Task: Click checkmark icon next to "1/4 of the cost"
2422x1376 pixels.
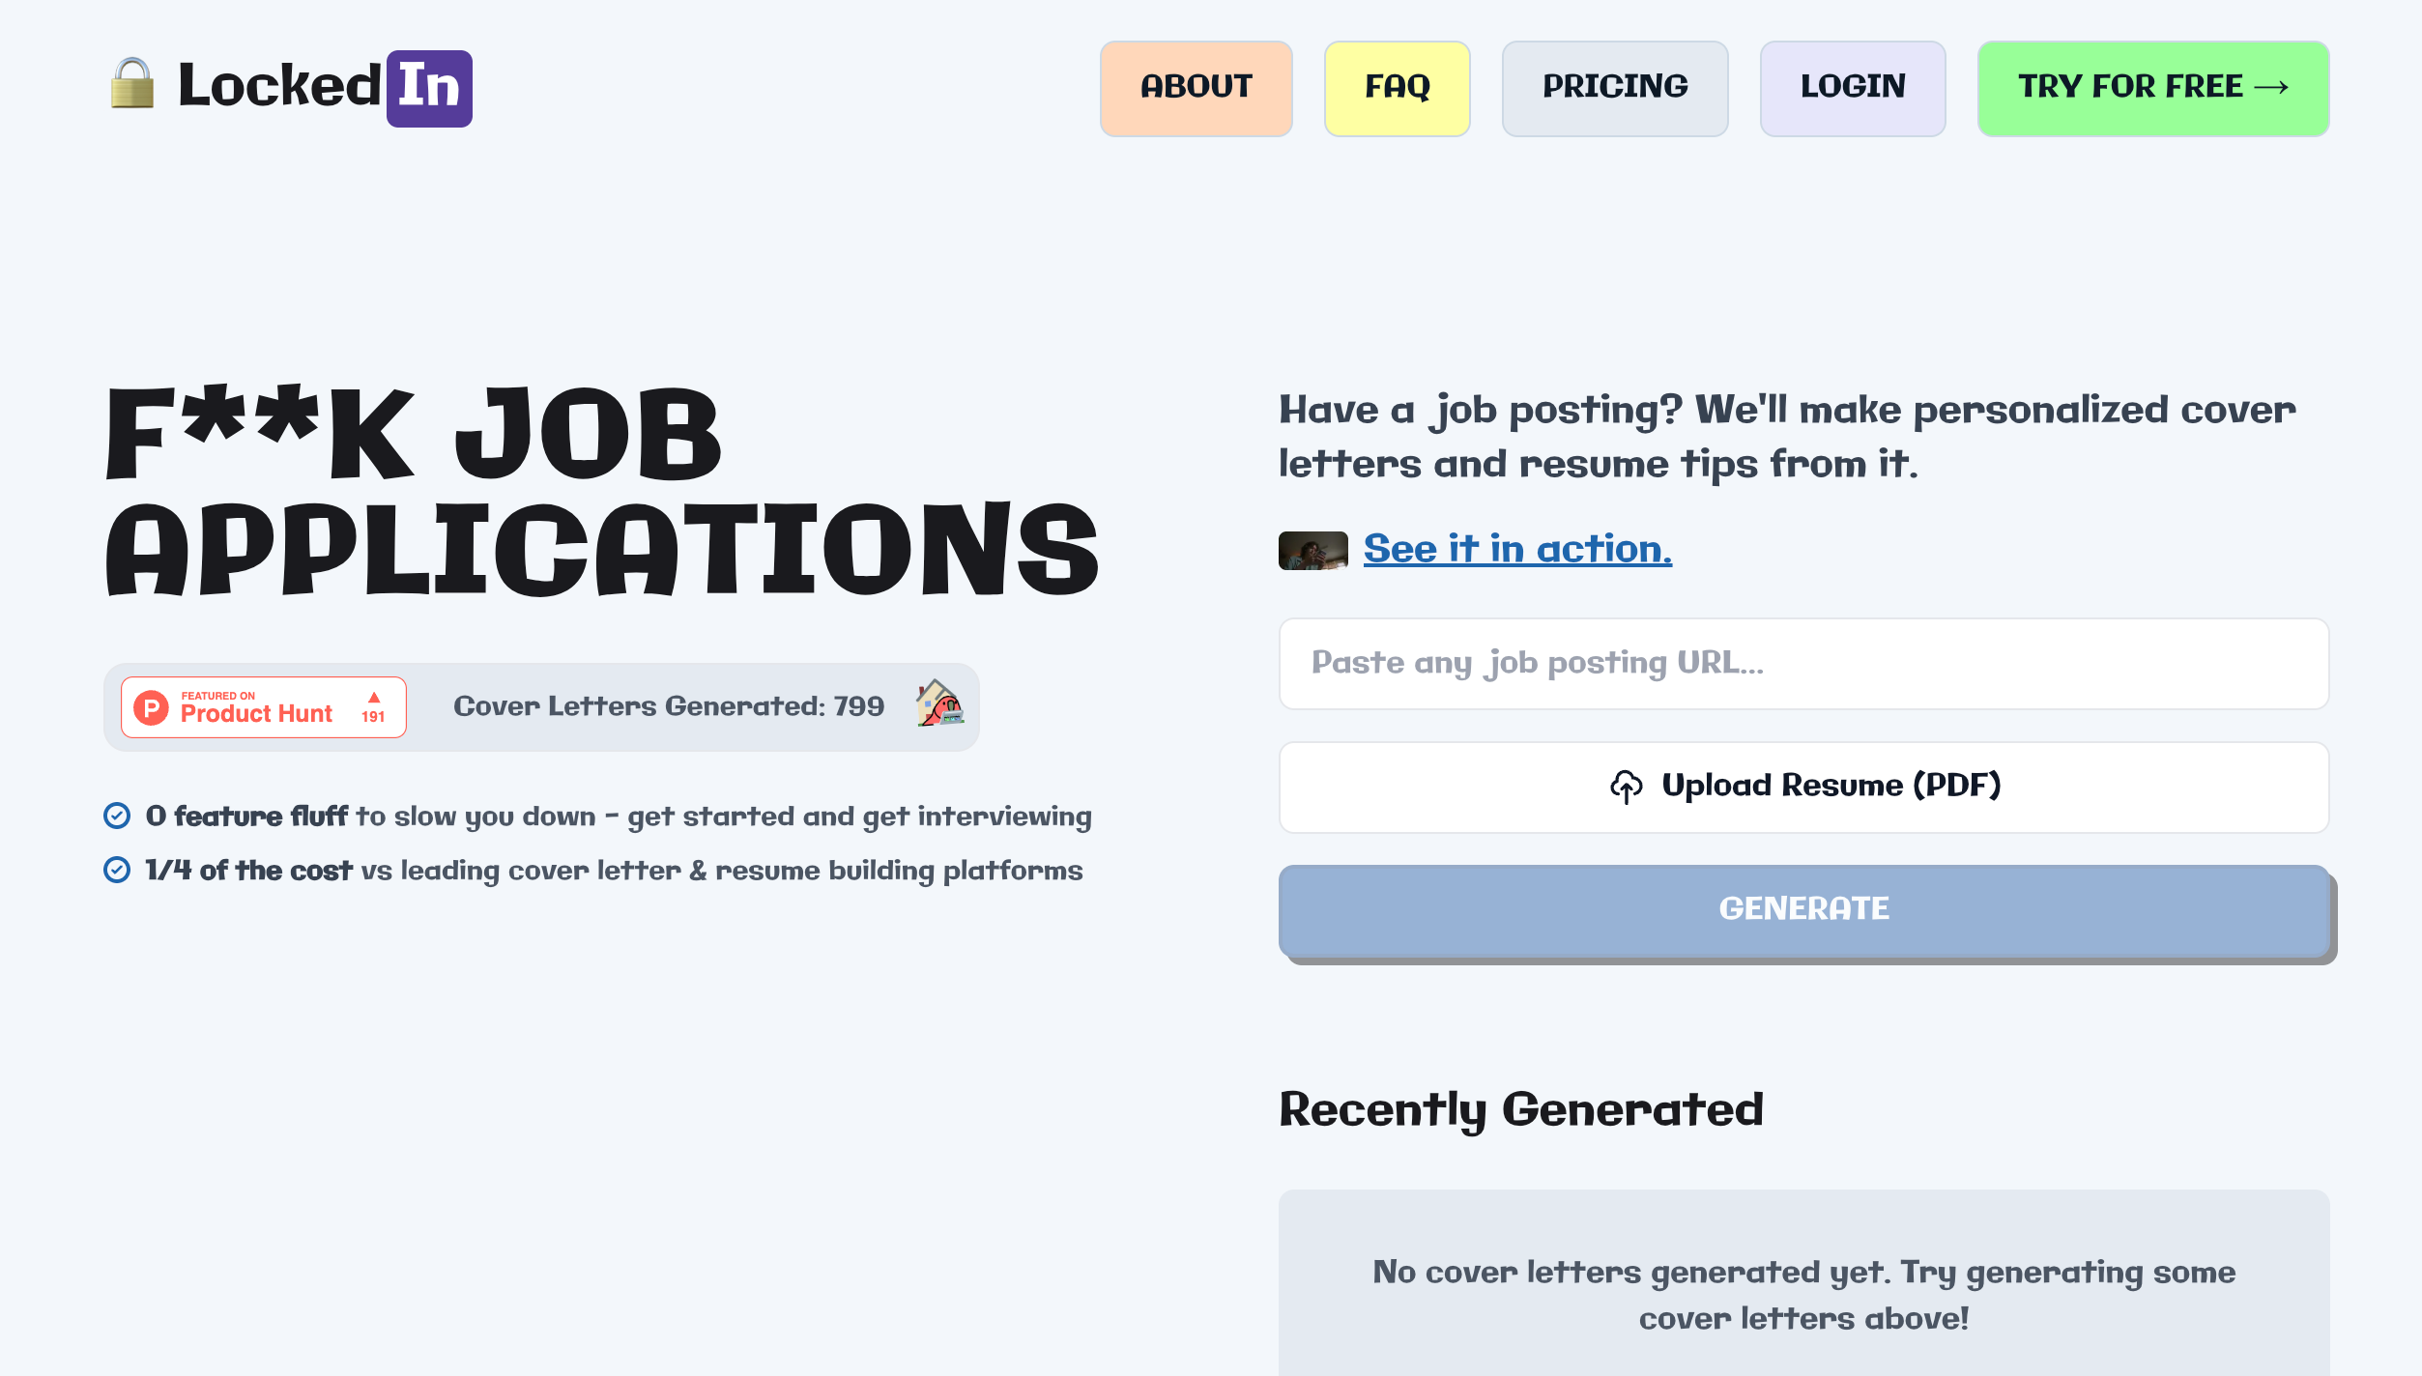Action: pyautogui.click(x=117, y=871)
